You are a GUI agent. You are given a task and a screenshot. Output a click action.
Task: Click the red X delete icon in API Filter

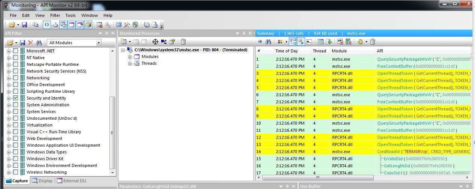(31, 43)
